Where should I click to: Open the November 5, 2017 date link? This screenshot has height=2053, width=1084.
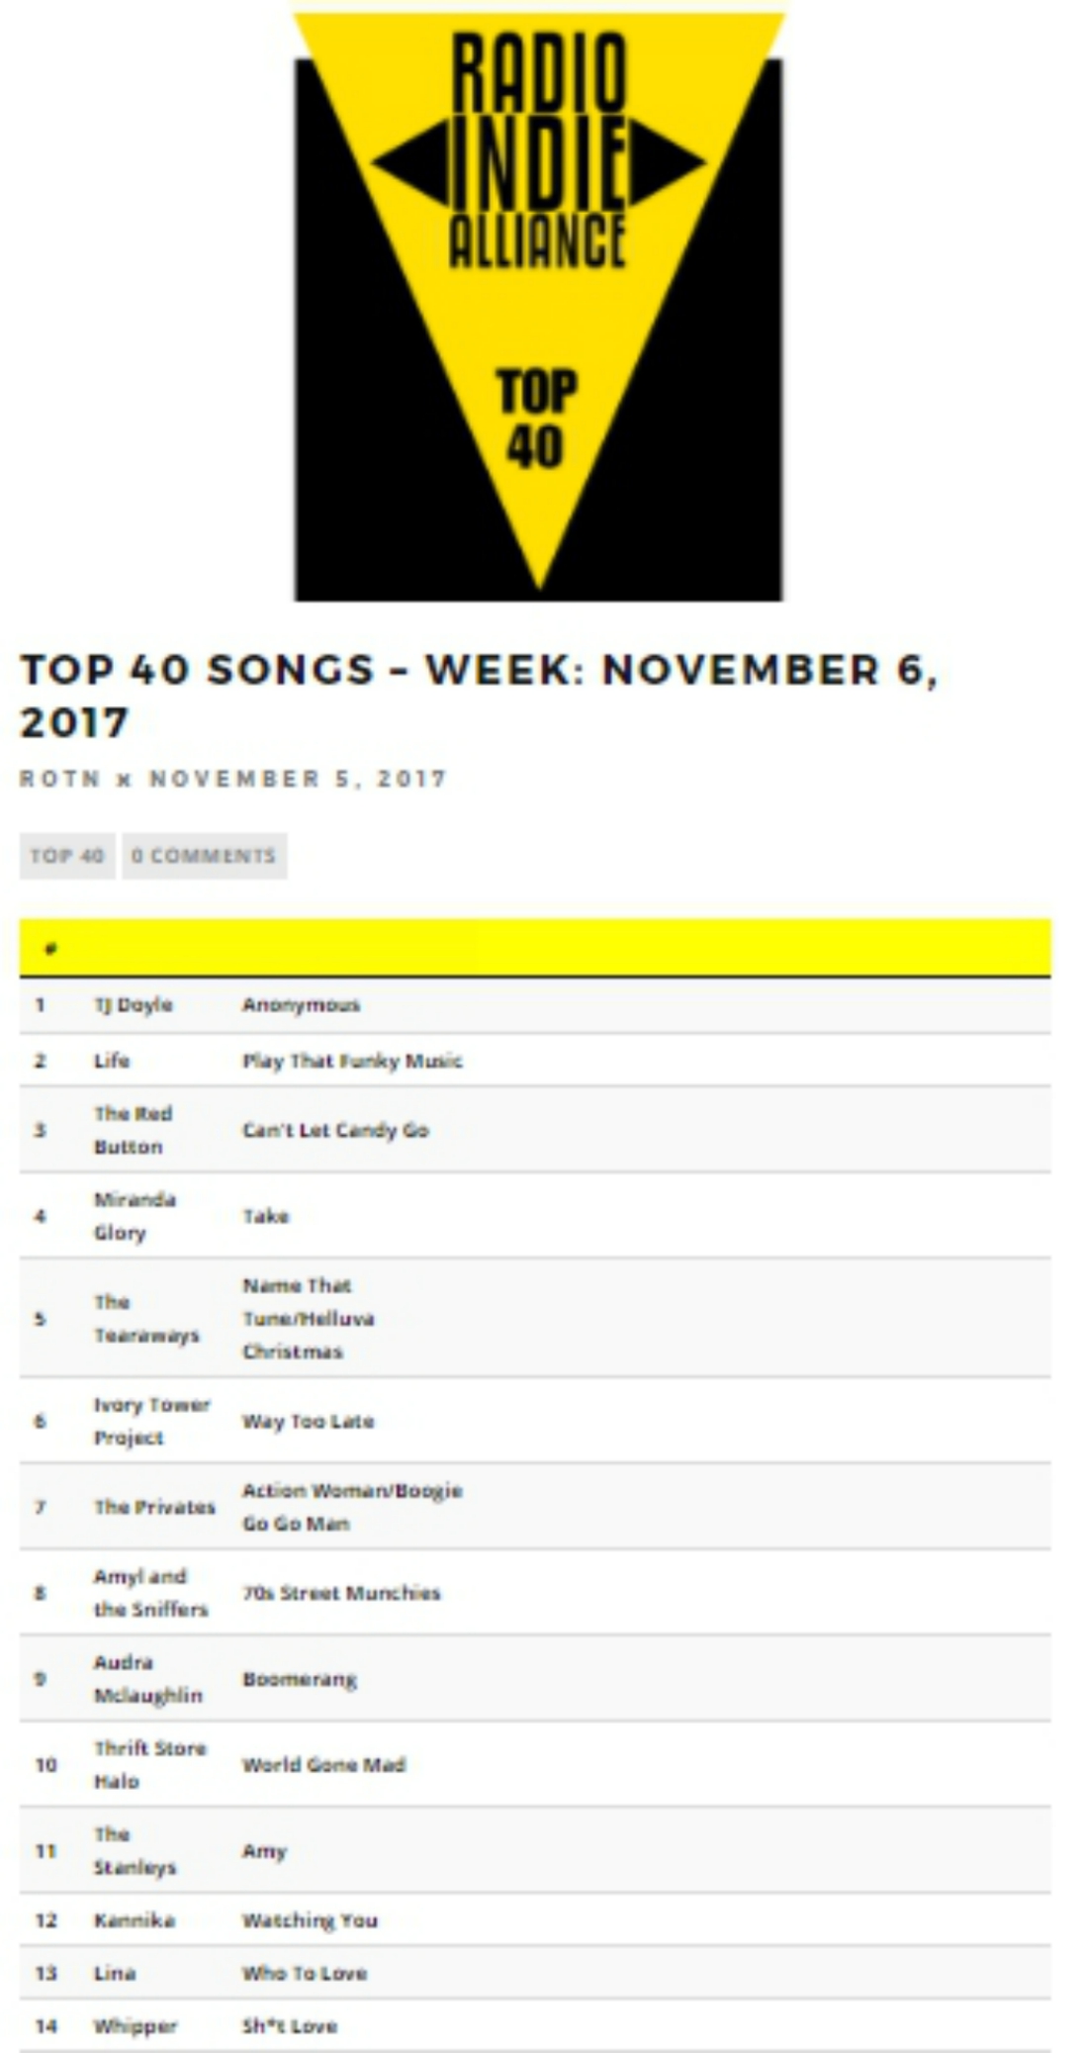pyautogui.click(x=298, y=779)
